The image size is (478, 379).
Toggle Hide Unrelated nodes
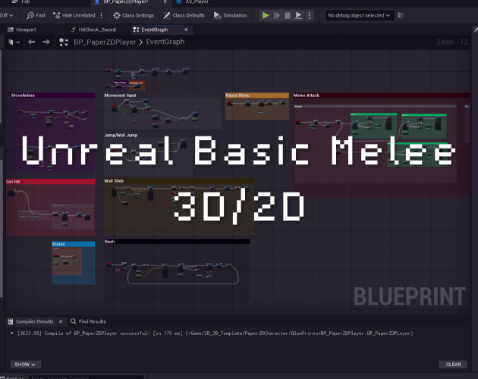click(74, 15)
